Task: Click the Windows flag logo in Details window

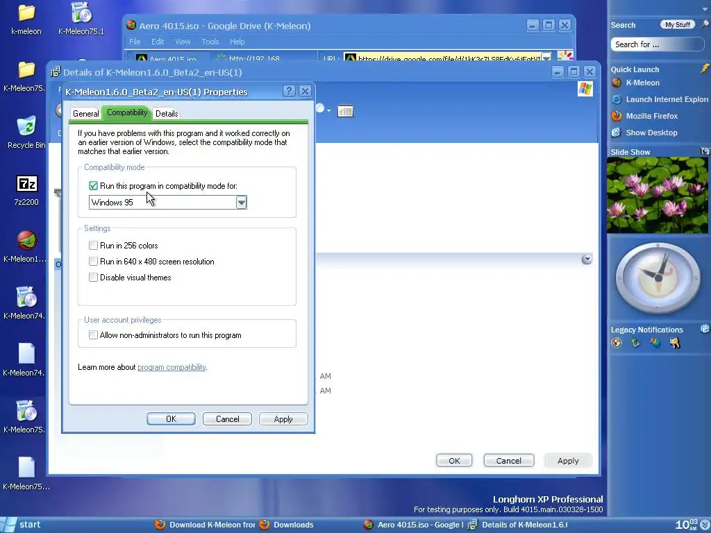Action: pyautogui.click(x=585, y=89)
